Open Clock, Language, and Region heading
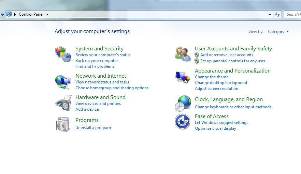 (x=229, y=99)
